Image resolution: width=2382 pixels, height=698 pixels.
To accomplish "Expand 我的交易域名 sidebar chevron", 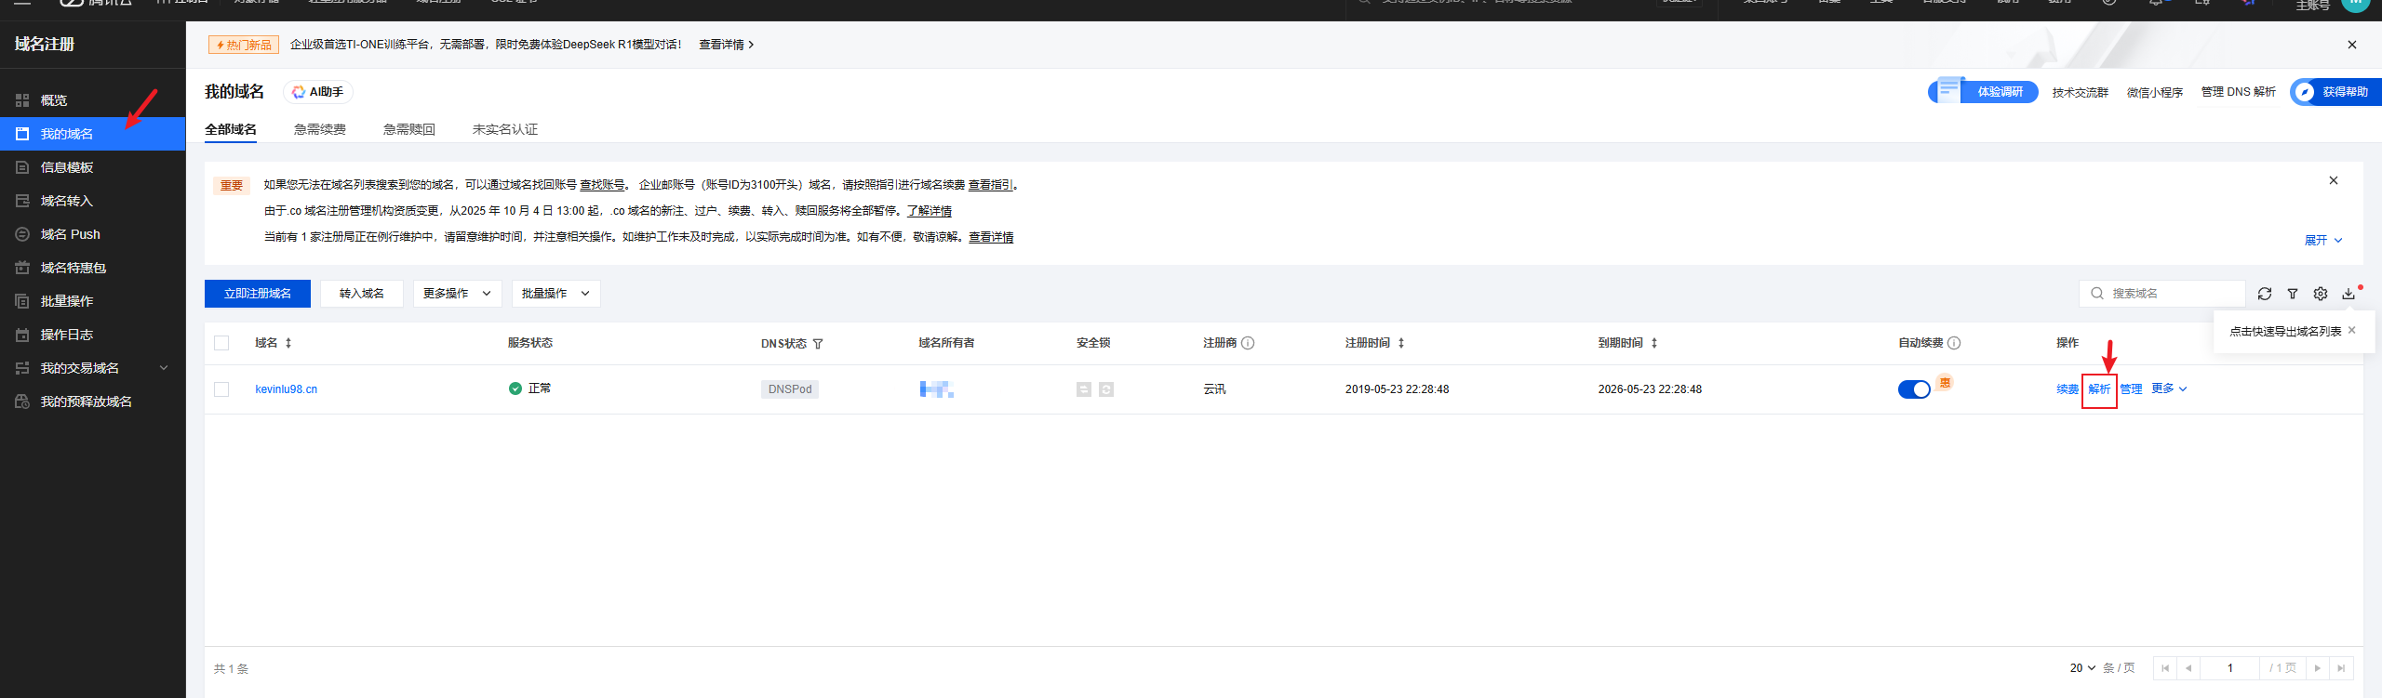I will coord(164,368).
